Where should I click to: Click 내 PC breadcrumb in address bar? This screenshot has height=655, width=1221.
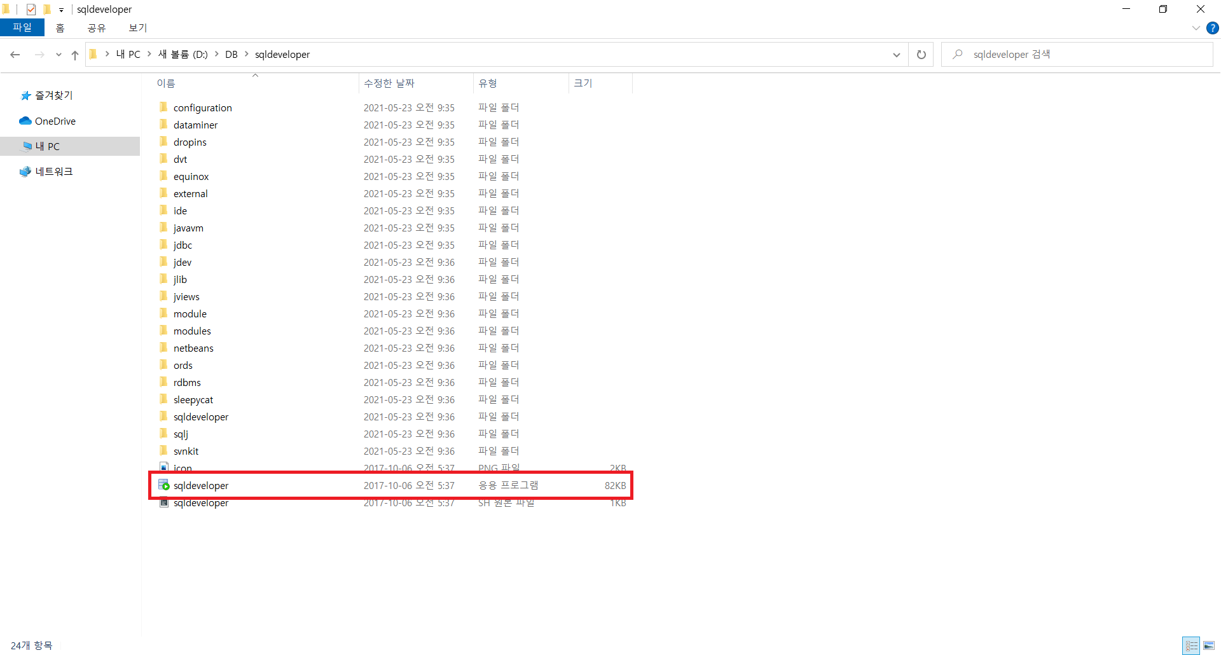pyautogui.click(x=128, y=55)
